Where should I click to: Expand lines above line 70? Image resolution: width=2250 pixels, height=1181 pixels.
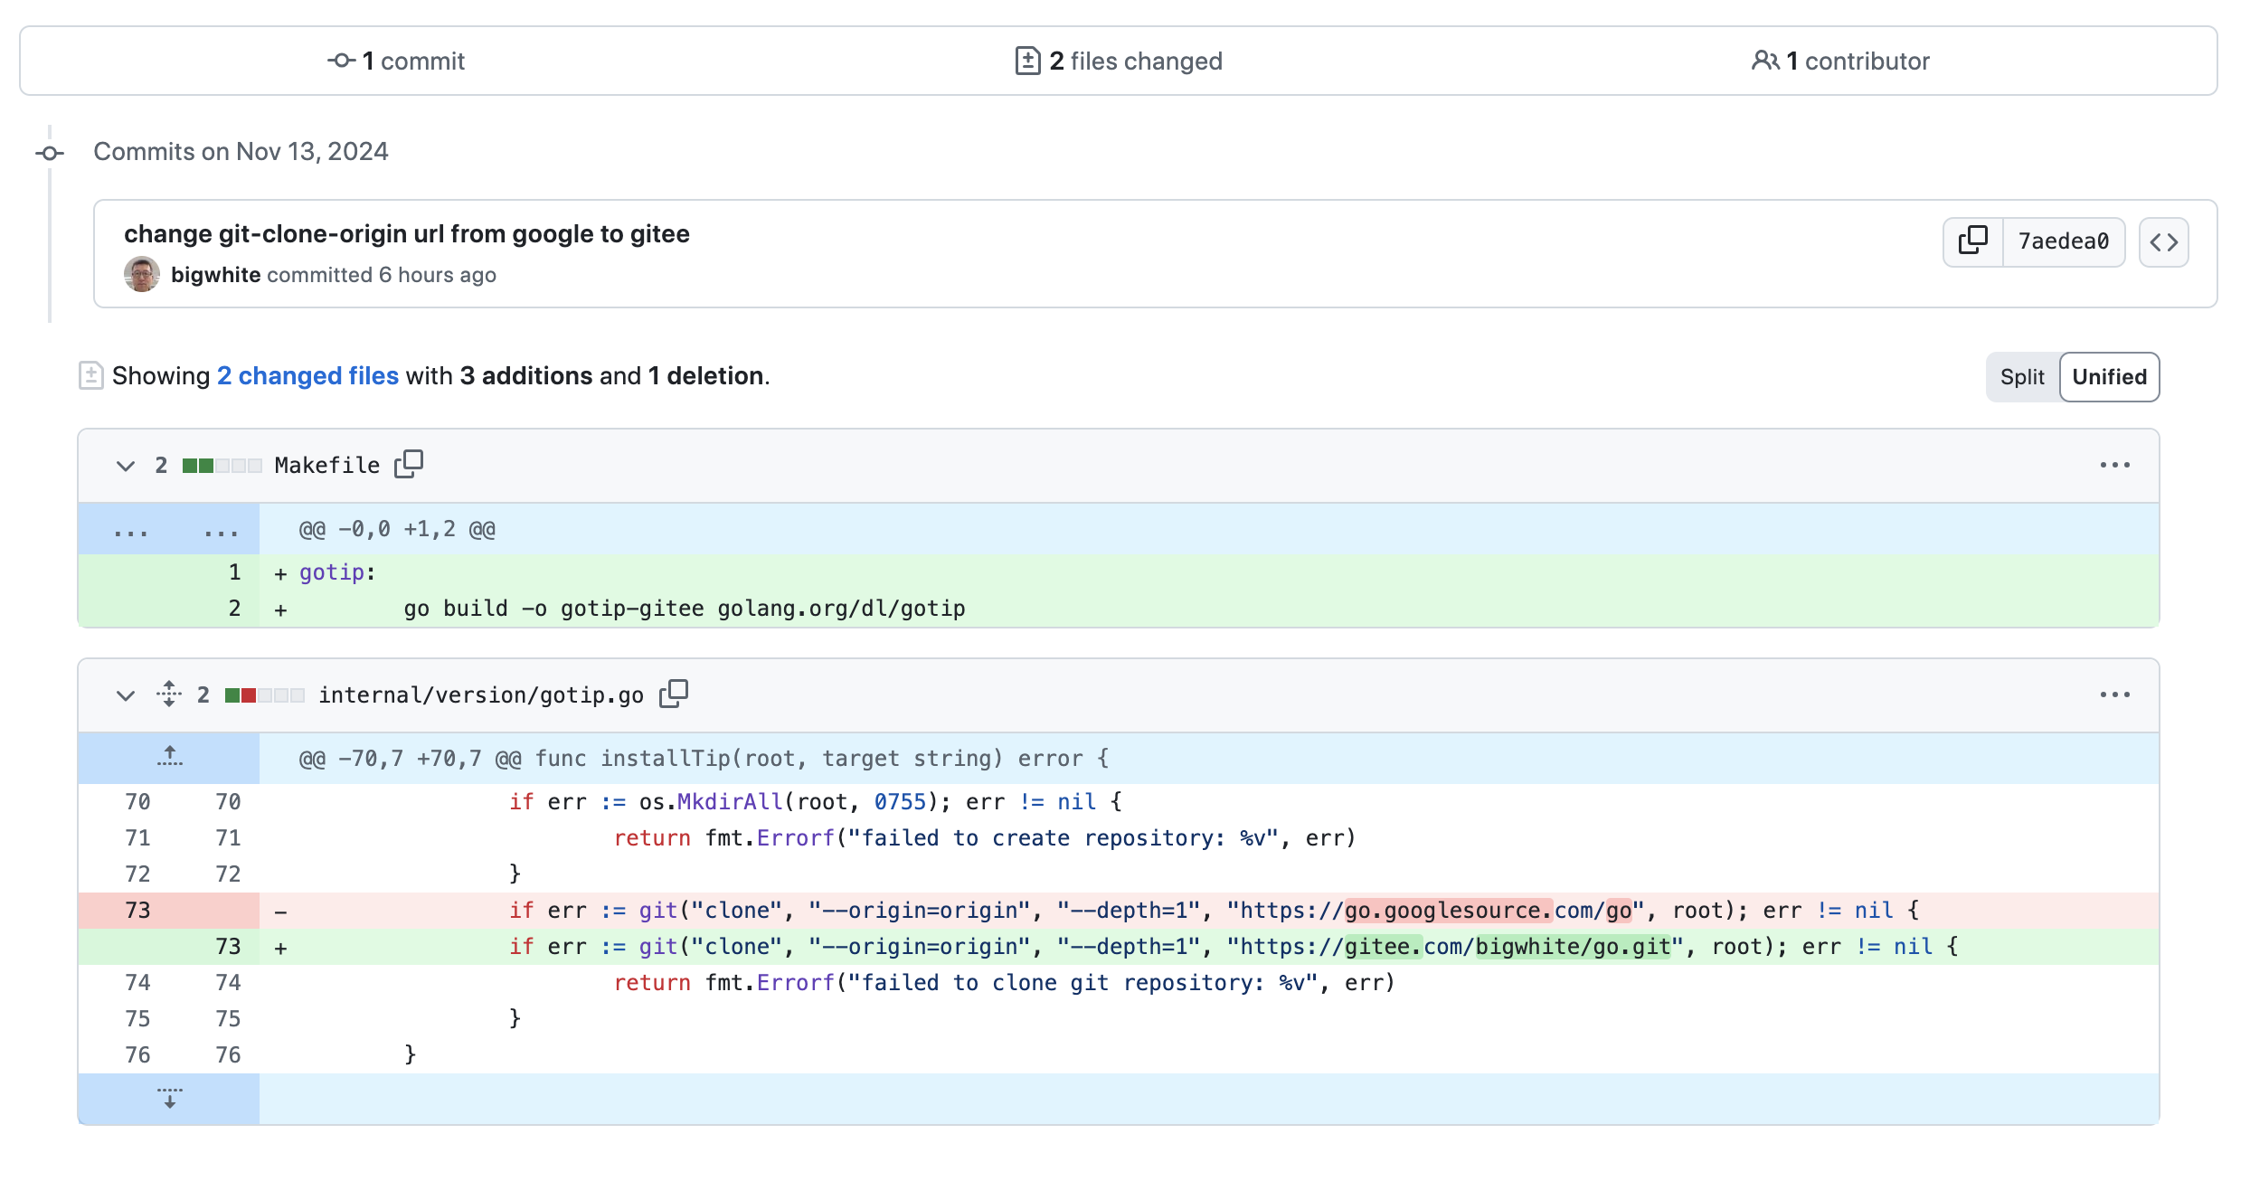tap(169, 758)
